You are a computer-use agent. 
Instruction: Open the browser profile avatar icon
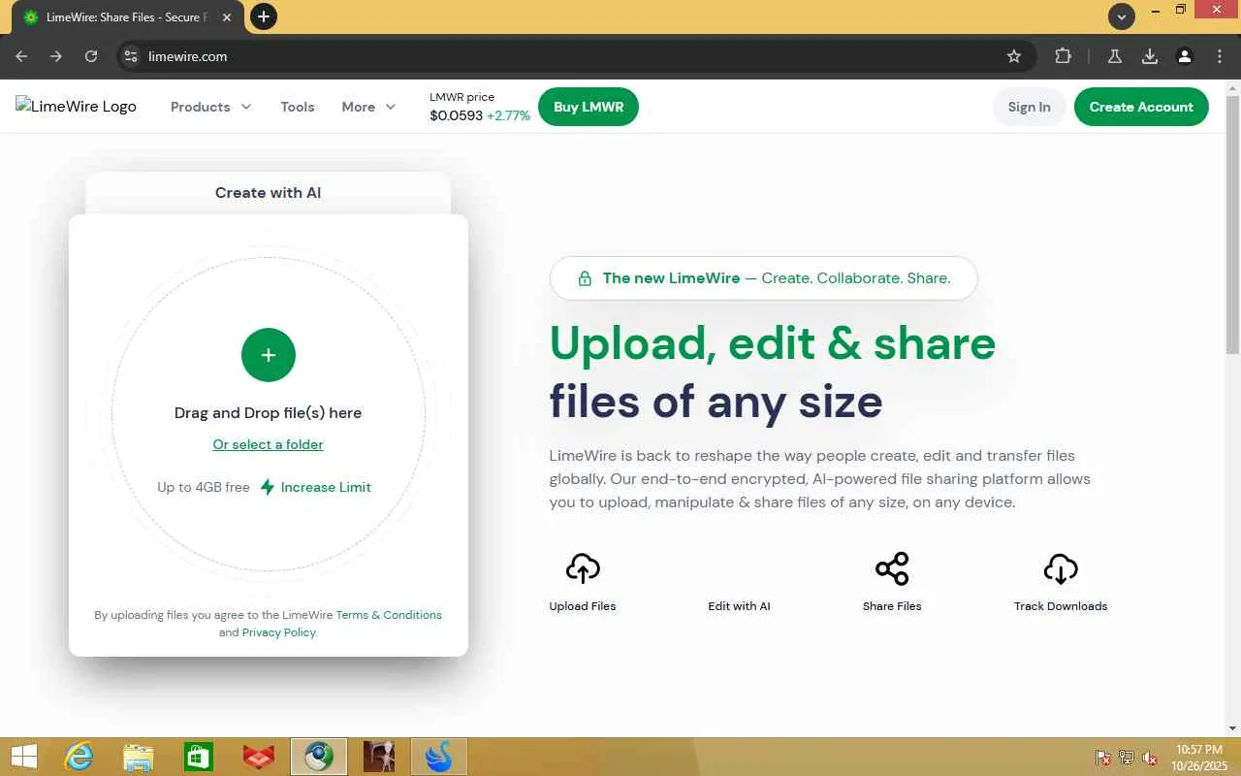[1185, 56]
